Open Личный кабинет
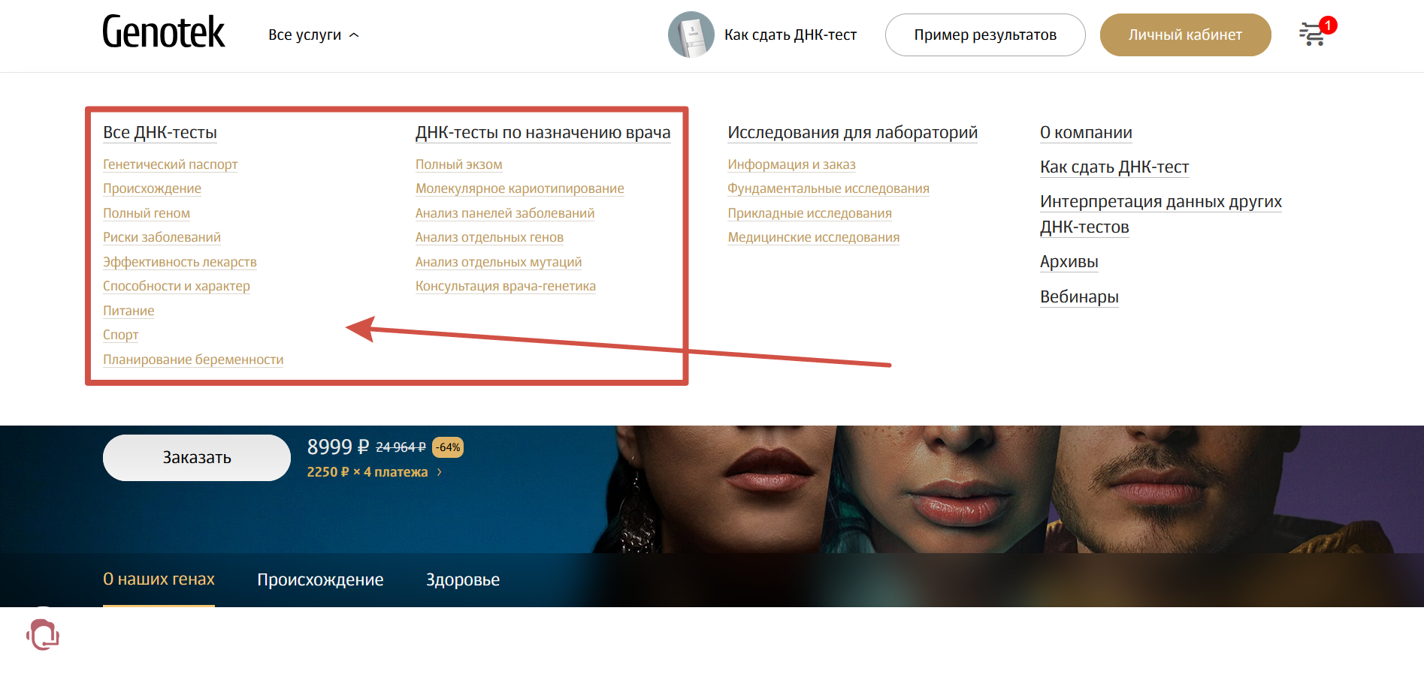The image size is (1424, 683). coord(1185,35)
